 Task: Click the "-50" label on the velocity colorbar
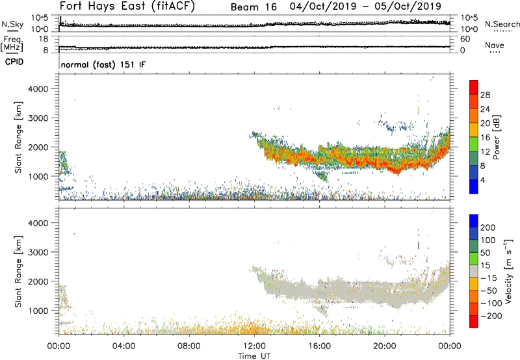488,290
